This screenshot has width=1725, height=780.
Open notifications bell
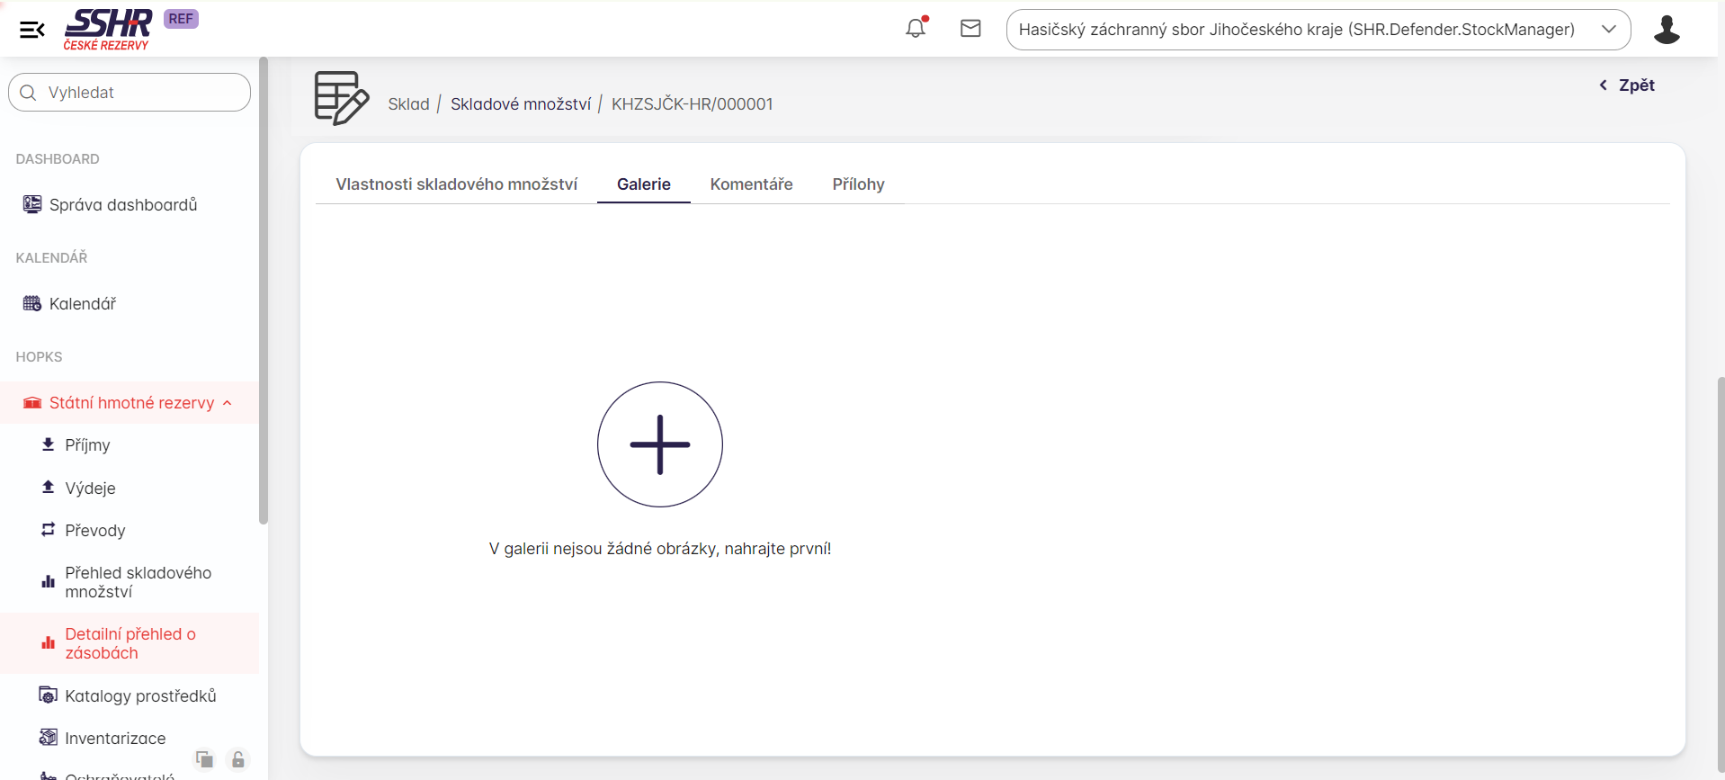916,29
